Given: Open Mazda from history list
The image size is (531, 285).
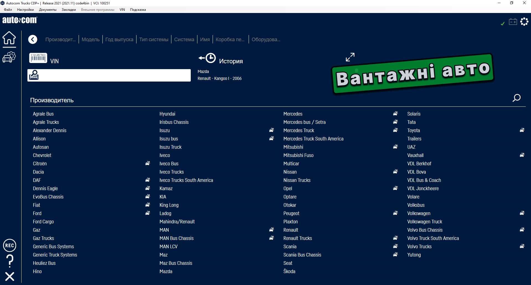Looking at the screenshot, I should [x=203, y=72].
